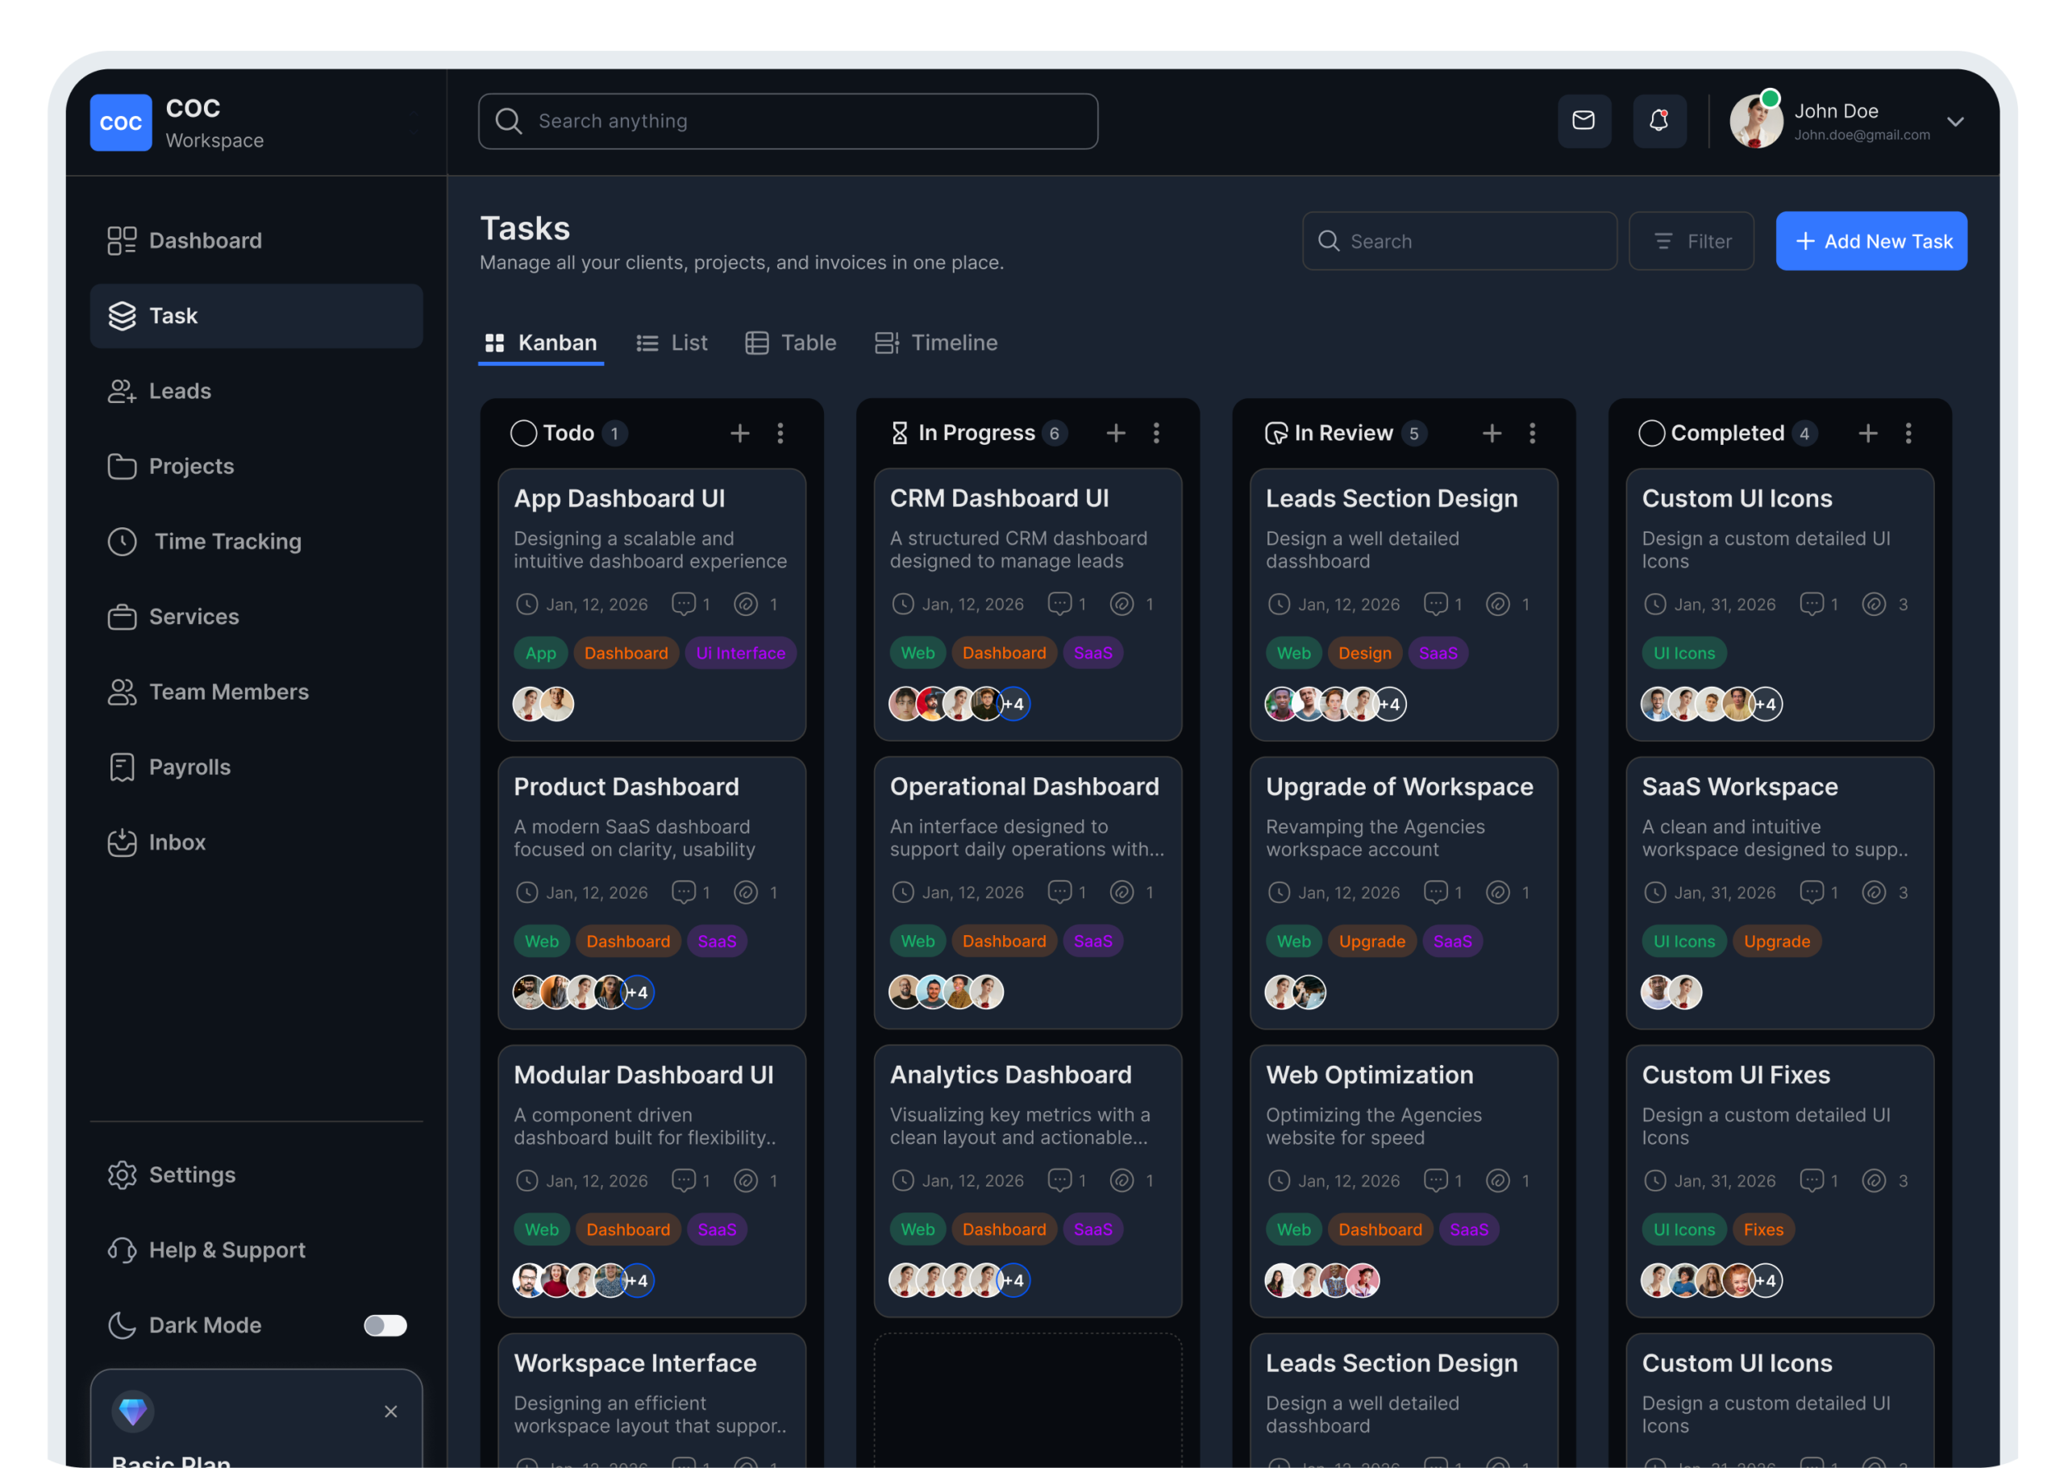2064x1468 pixels.
Task: Click the Help & Support headset icon
Action: point(122,1250)
